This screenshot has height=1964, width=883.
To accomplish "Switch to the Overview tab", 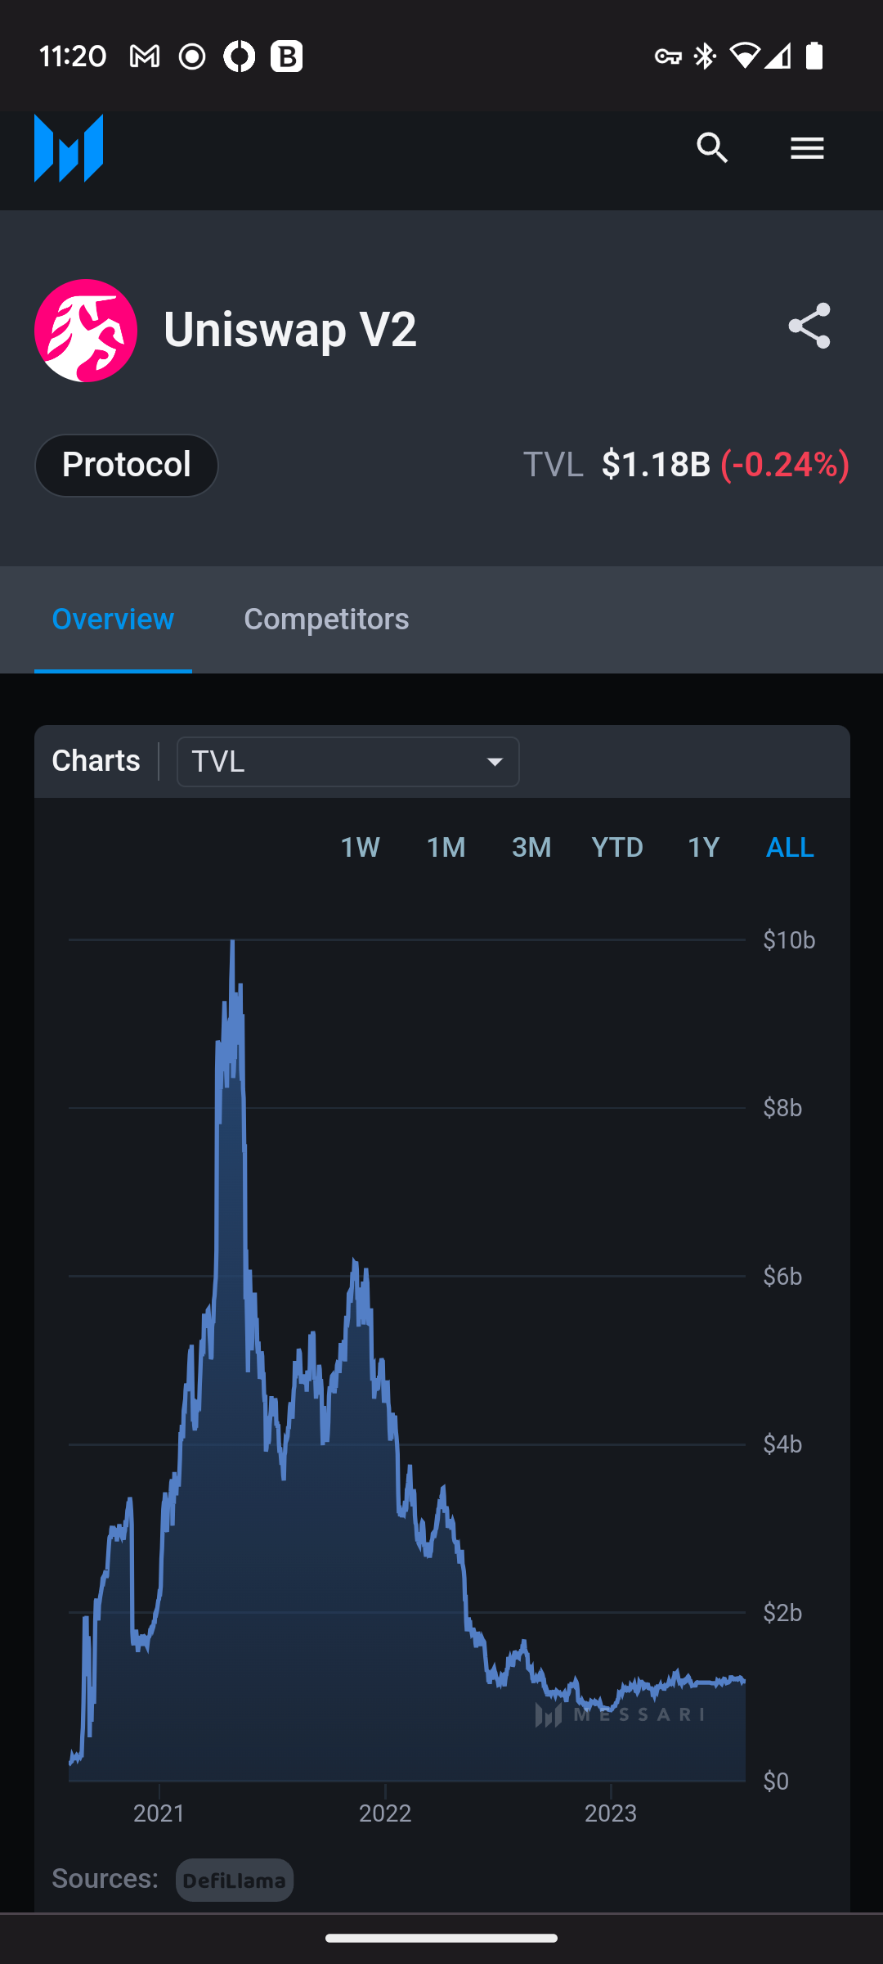I will click(113, 619).
